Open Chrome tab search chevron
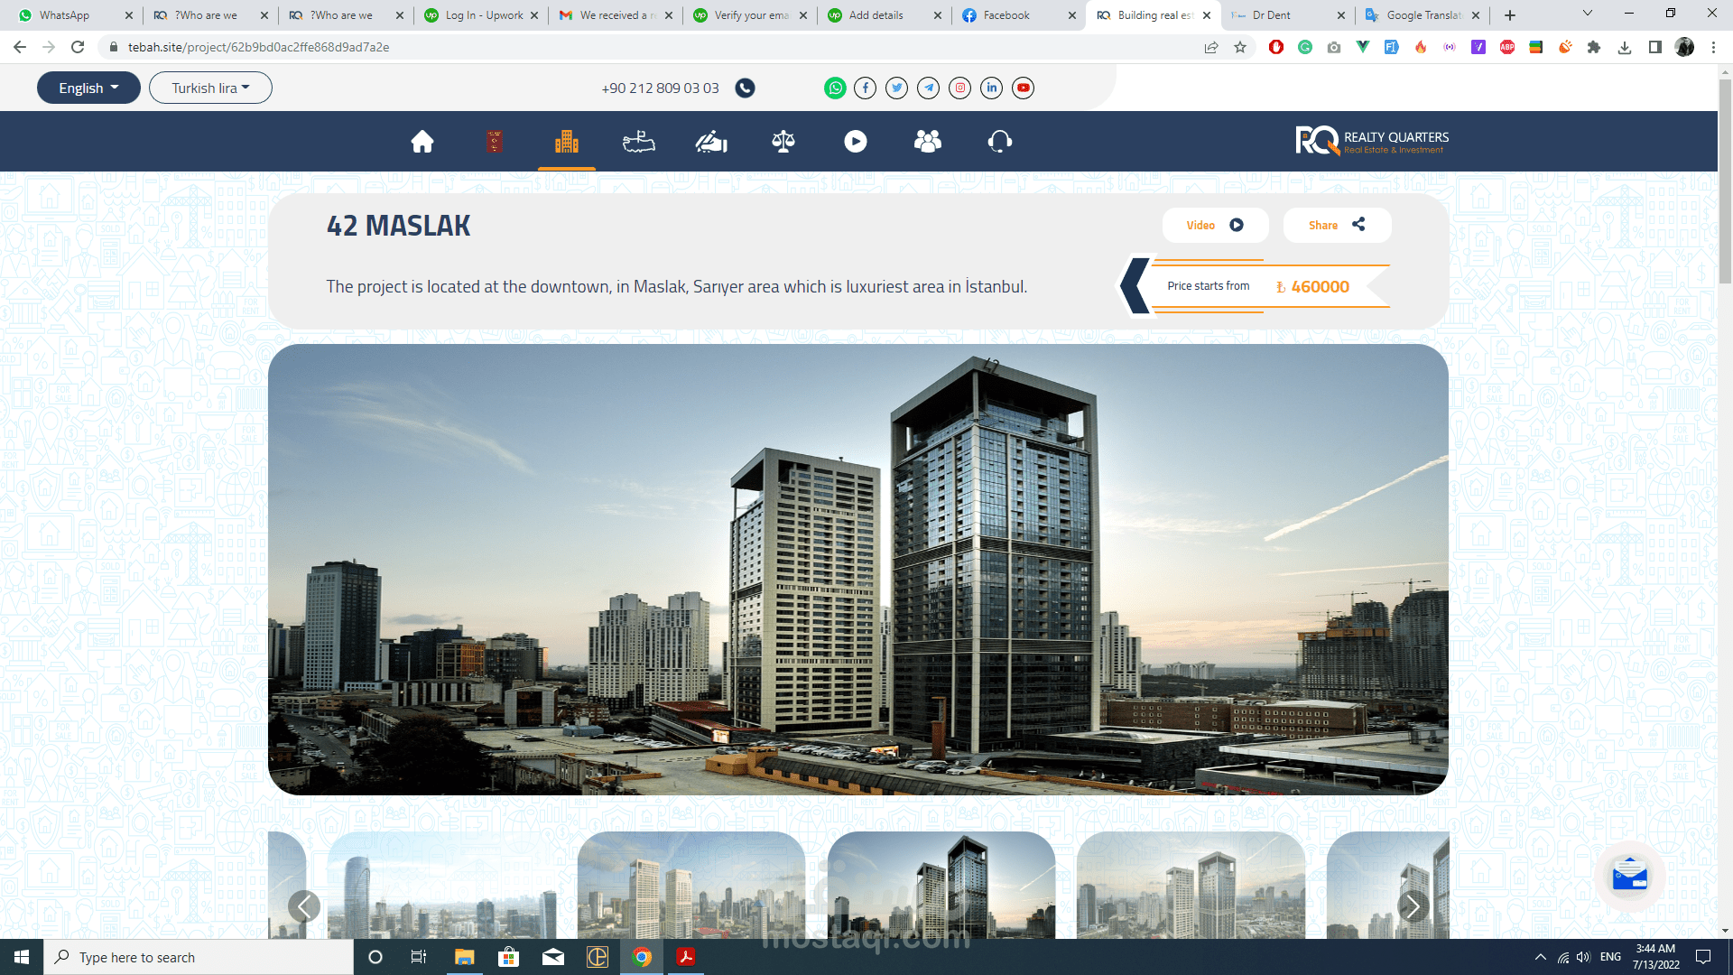Image resolution: width=1733 pixels, height=975 pixels. tap(1588, 14)
